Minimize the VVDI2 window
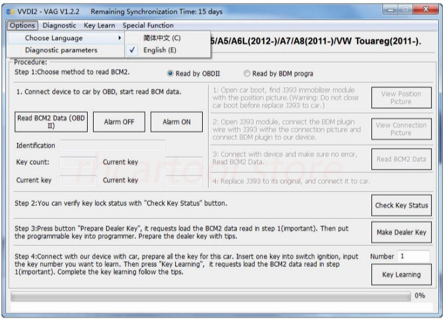The height and width of the screenshot is (320, 443). 391,10
